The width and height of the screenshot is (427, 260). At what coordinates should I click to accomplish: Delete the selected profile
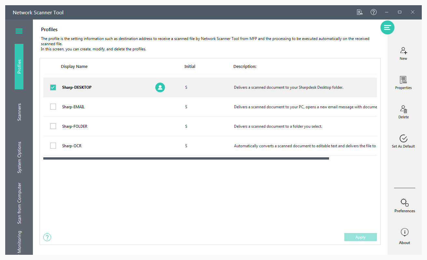pos(403,112)
